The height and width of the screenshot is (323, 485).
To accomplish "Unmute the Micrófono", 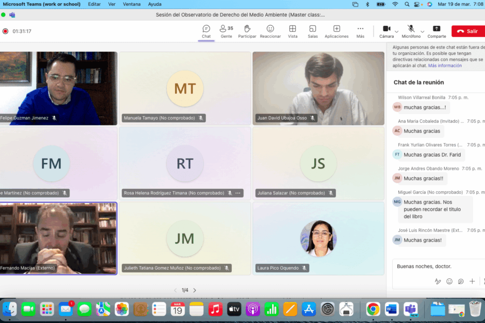I will click(411, 29).
